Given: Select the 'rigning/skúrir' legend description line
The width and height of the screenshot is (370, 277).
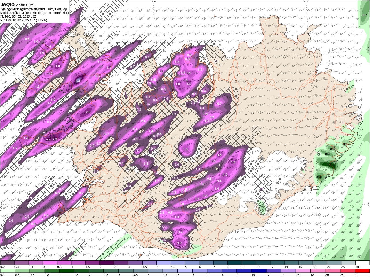Looking at the screenshot, I should [x=34, y=9].
